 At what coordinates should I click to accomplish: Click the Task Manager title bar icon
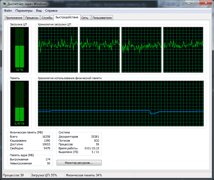(x=4, y=4)
